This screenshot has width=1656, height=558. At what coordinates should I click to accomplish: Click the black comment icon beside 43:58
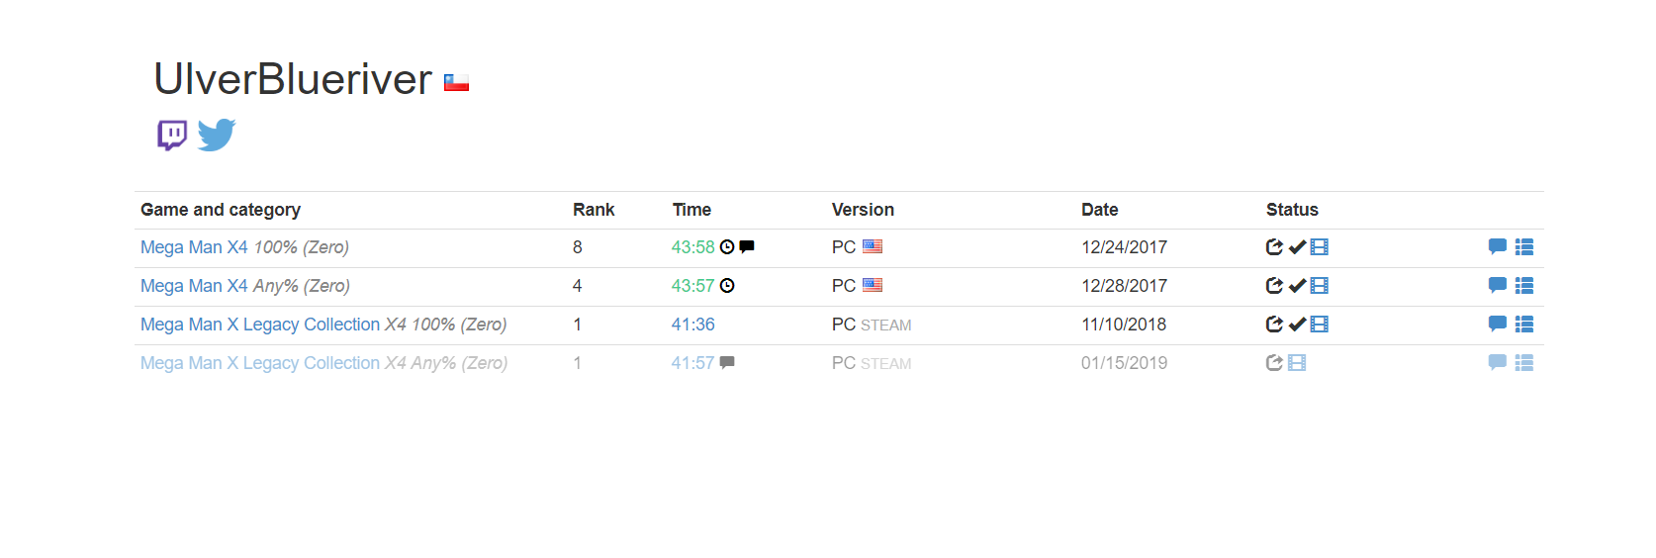tap(747, 247)
